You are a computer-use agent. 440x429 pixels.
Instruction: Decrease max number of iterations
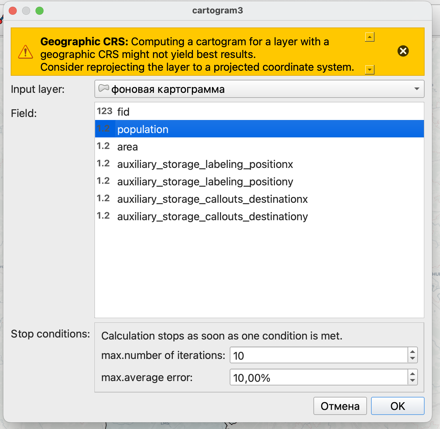pyautogui.click(x=413, y=358)
